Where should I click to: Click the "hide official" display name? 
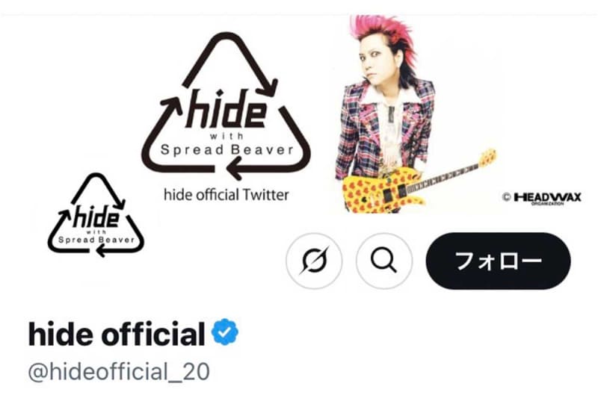click(117, 334)
